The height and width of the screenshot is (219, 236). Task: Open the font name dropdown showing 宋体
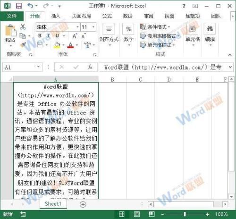click(58, 27)
